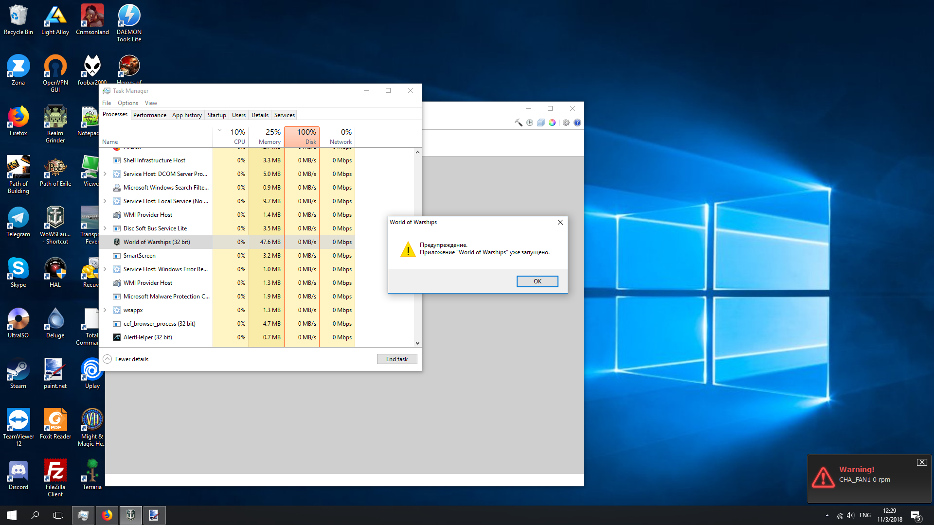The height and width of the screenshot is (525, 934).
Task: Click the sort arrow above the CPU column
Action: [x=219, y=130]
